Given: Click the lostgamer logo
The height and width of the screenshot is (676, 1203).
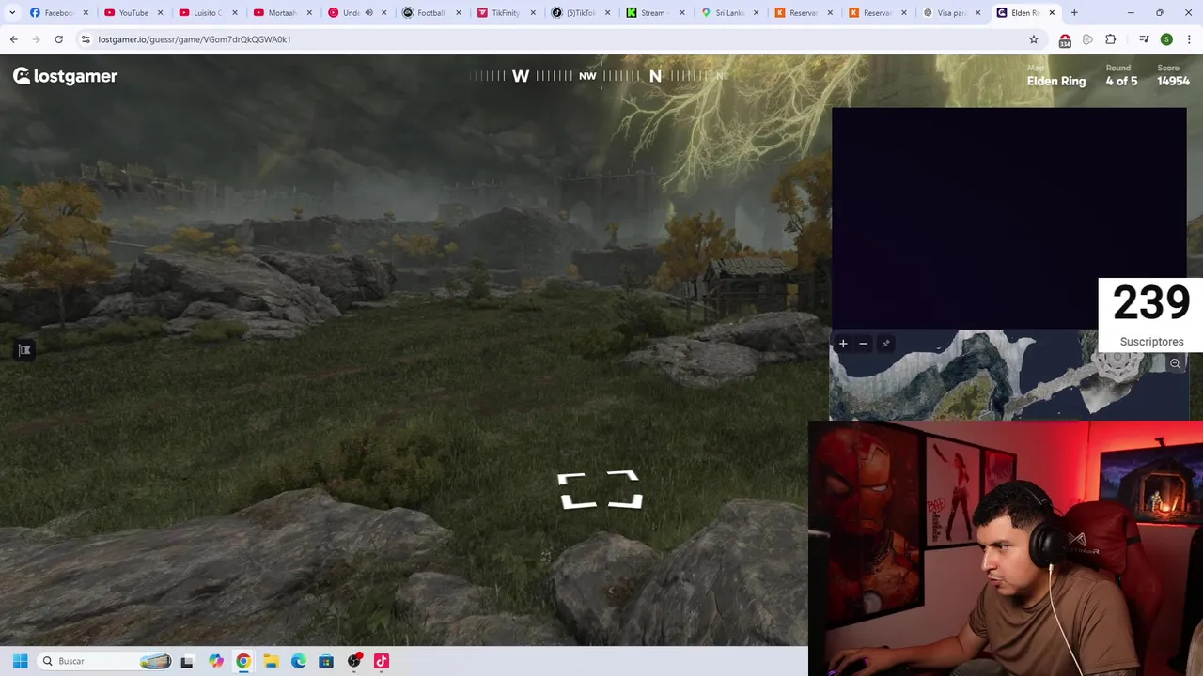Looking at the screenshot, I should pyautogui.click(x=65, y=76).
